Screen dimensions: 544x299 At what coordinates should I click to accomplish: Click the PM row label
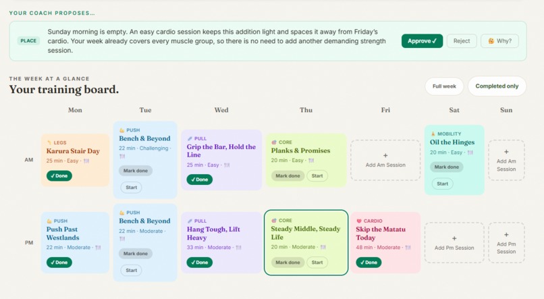click(29, 243)
